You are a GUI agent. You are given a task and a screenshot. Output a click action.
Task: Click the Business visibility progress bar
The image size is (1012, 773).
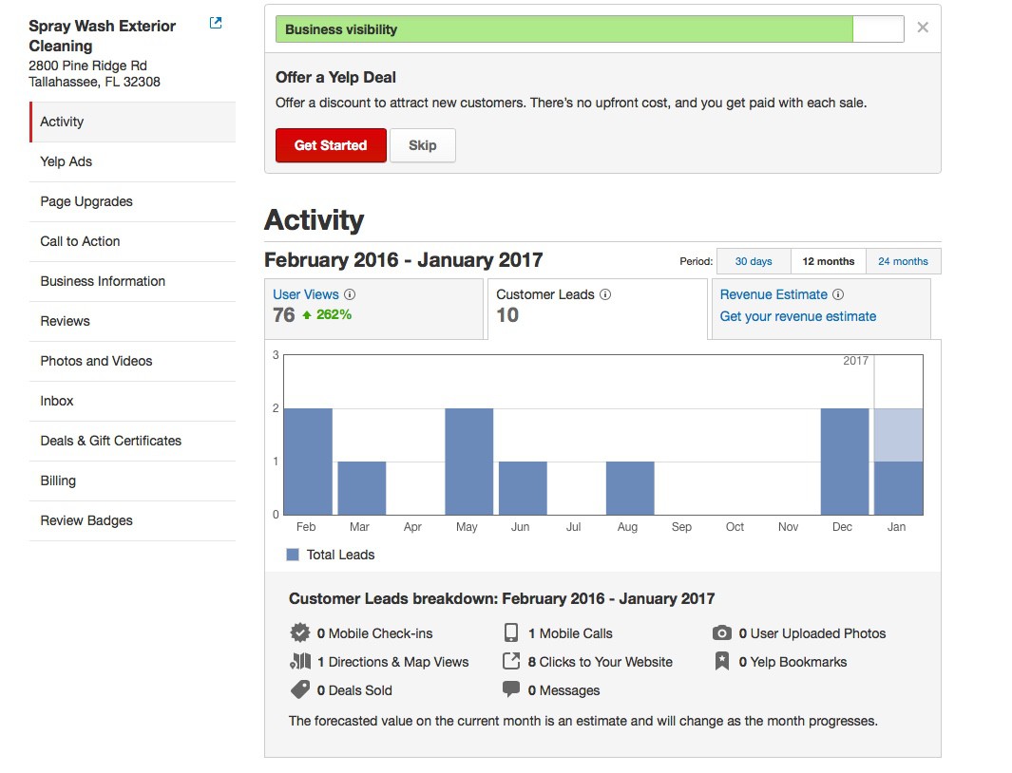[x=590, y=29]
